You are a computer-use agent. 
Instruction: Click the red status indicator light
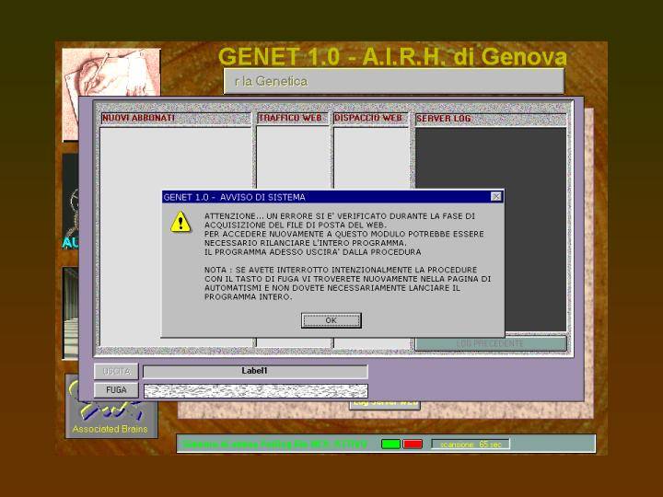point(413,445)
